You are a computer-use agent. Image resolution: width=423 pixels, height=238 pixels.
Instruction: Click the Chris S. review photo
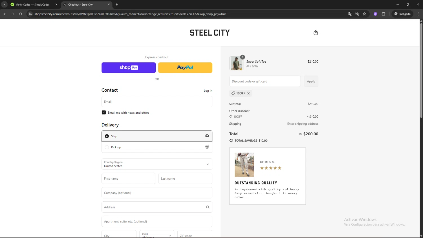point(244,165)
